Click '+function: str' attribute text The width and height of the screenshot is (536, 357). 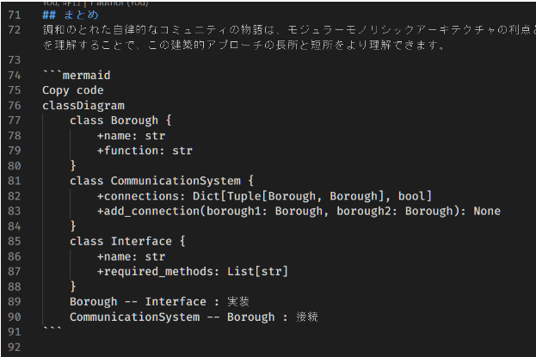[145, 151]
